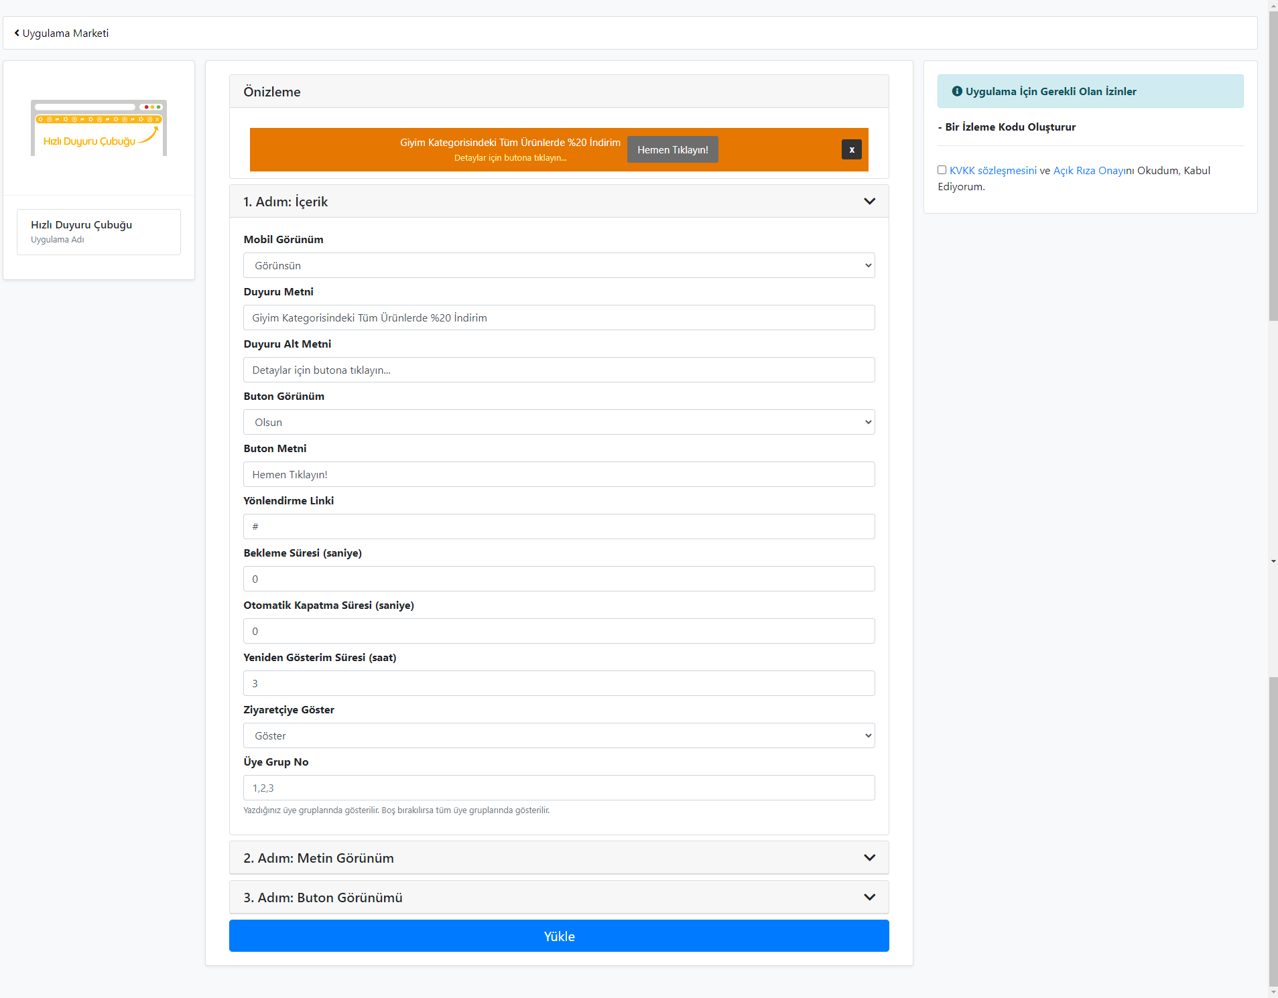Click the scrollbar up arrow at the top
The width and height of the screenshot is (1278, 998).
pos(1273,5)
